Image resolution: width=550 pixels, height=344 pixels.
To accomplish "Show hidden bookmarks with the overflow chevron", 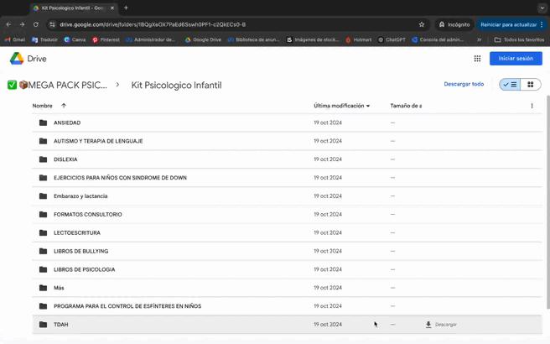I will (x=480, y=39).
